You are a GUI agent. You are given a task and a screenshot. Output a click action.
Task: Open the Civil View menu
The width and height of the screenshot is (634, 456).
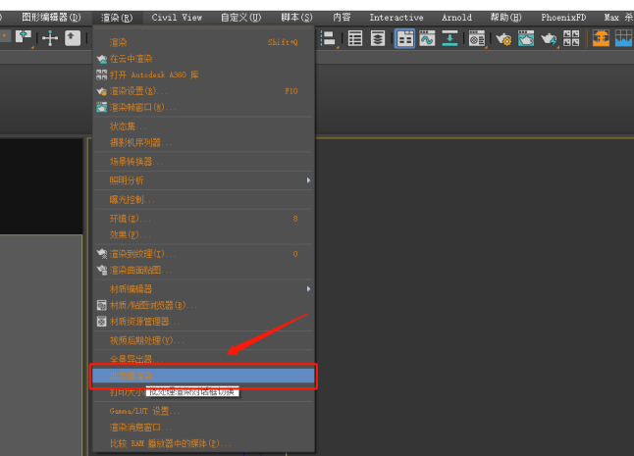177,18
